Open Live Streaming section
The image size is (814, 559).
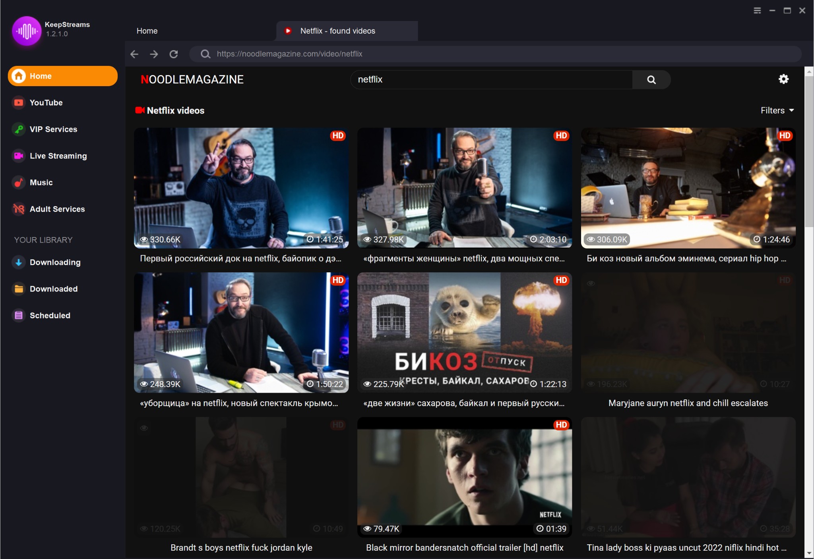[x=58, y=156]
